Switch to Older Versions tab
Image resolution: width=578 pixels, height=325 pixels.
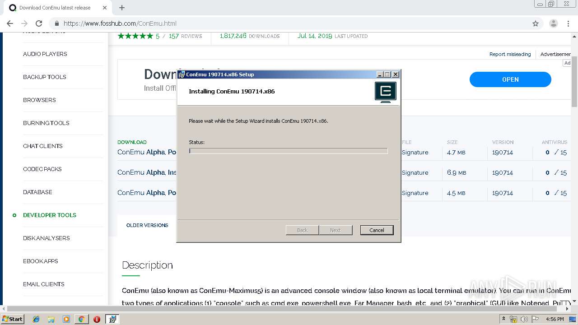(147, 225)
